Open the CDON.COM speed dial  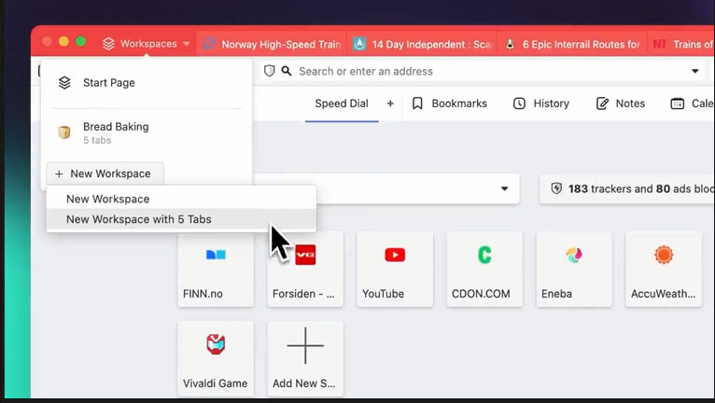pos(484,269)
